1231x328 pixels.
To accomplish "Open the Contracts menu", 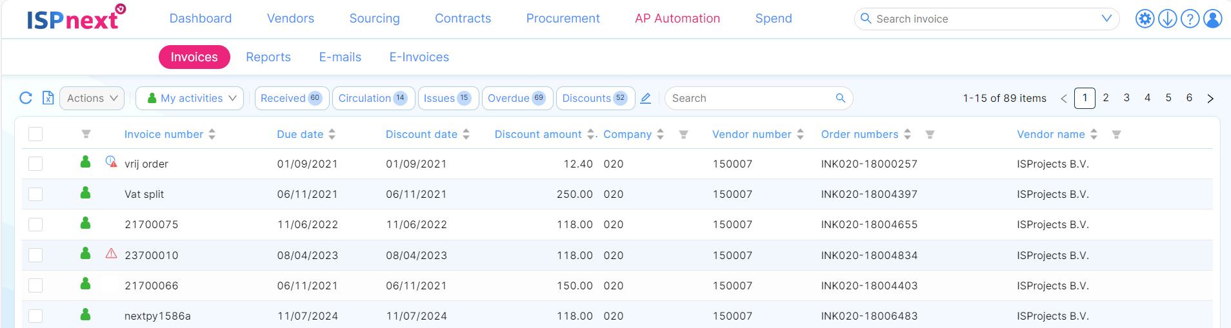I will click(463, 19).
